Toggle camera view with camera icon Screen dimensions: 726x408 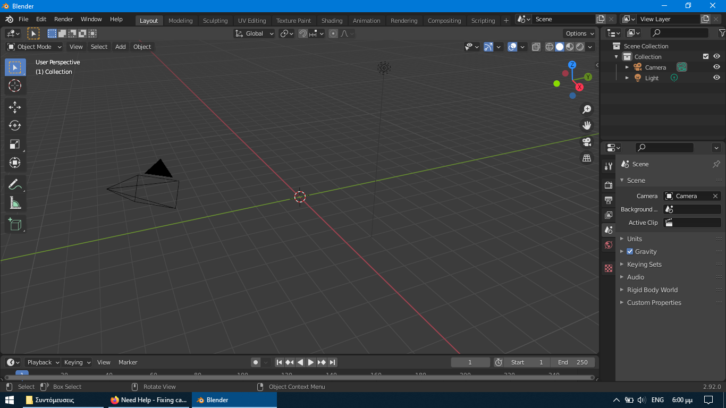click(x=587, y=142)
